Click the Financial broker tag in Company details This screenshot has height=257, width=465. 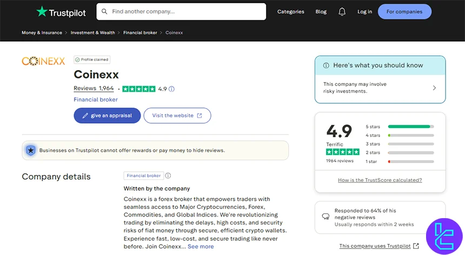(143, 175)
